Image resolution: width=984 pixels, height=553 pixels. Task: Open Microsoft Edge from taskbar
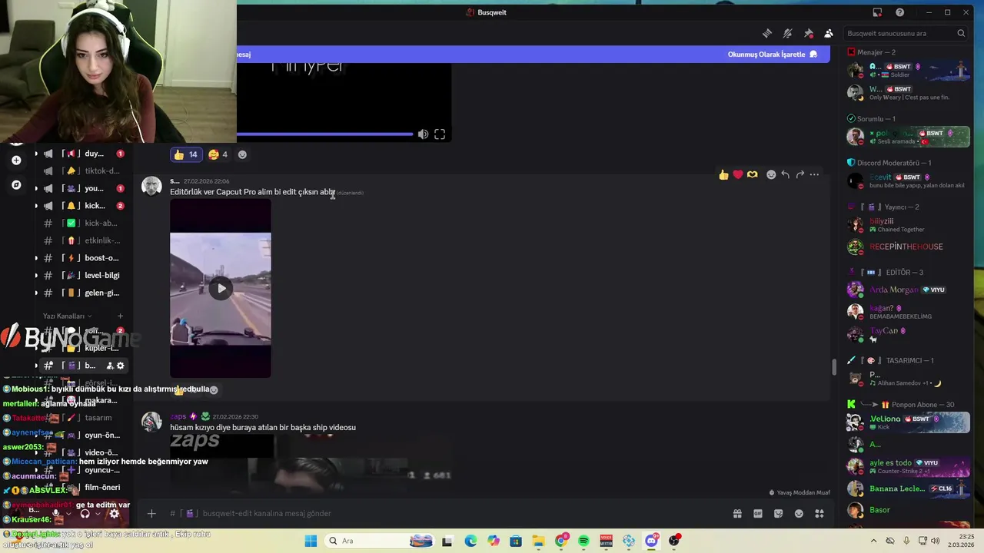(x=470, y=541)
